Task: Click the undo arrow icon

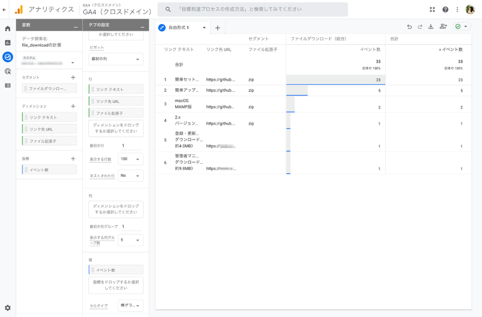Action: tap(409, 27)
